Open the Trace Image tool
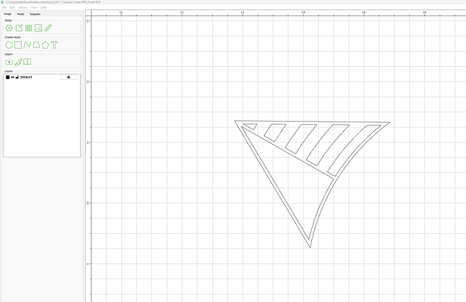The image size is (466, 302). pos(18,61)
